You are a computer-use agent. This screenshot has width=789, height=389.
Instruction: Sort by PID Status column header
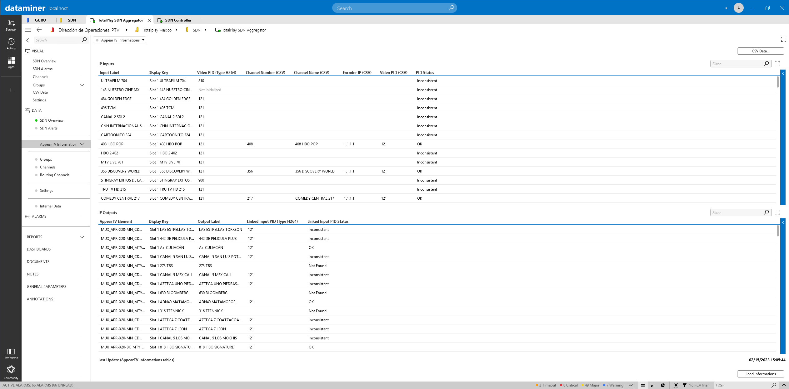pyautogui.click(x=425, y=73)
